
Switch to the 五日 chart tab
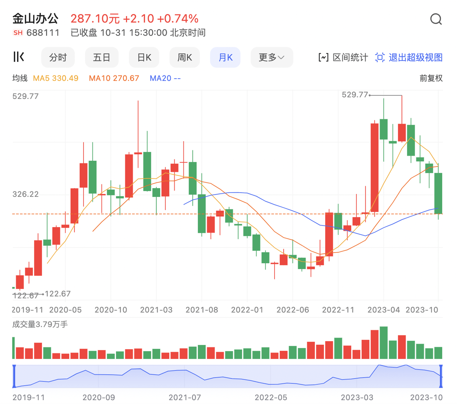101,58
